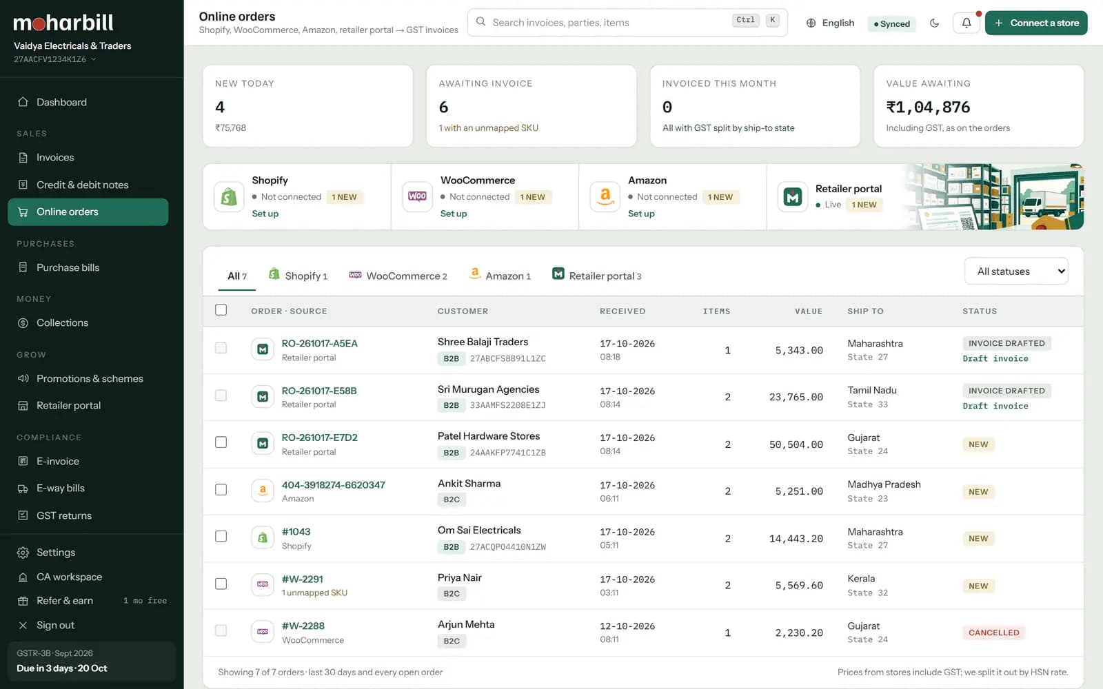Click the Retailer portal M logo in store card

(793, 197)
